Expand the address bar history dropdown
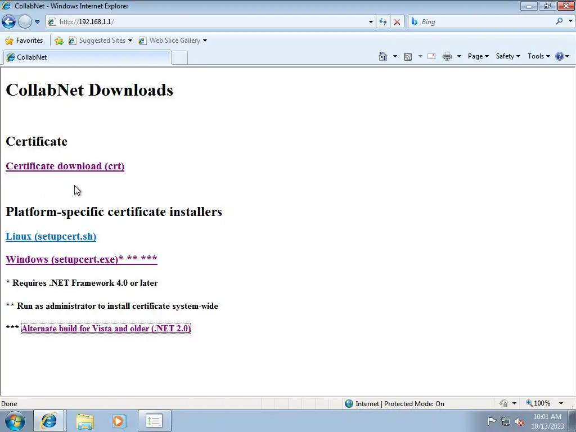 [x=371, y=22]
